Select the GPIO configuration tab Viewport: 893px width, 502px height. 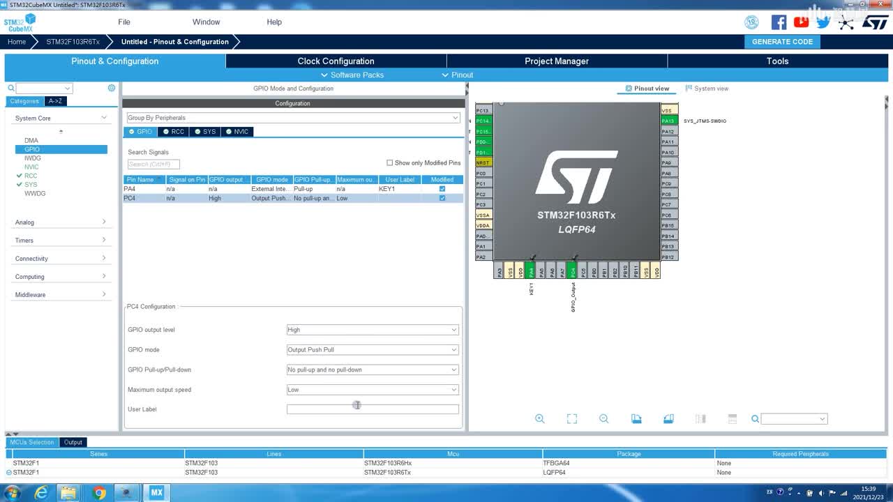[140, 132]
